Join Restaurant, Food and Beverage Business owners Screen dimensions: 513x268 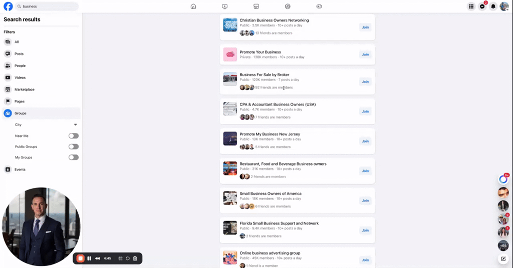365,170
